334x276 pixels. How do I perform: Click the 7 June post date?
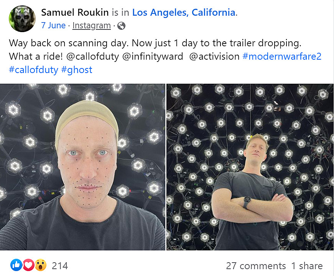pyautogui.click(x=53, y=26)
